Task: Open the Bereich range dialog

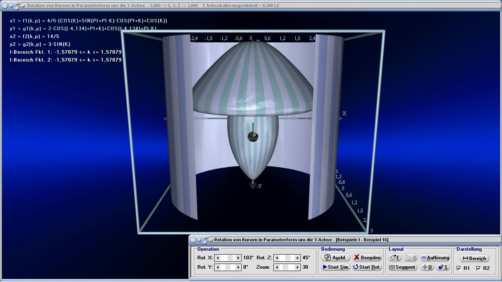Action: [x=474, y=258]
